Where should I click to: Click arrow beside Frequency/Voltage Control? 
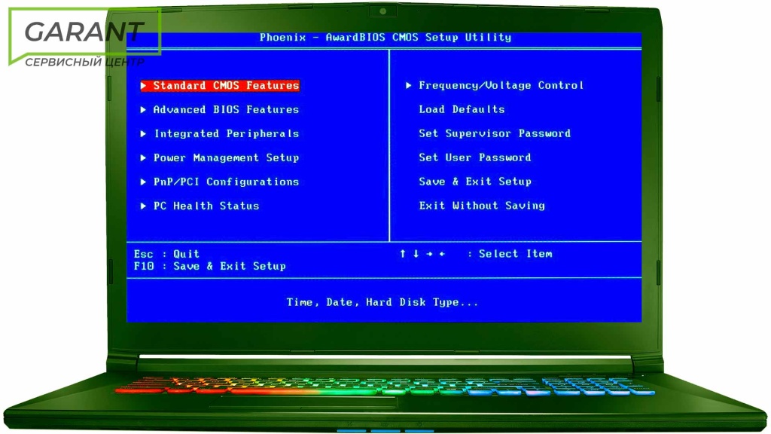tap(408, 86)
